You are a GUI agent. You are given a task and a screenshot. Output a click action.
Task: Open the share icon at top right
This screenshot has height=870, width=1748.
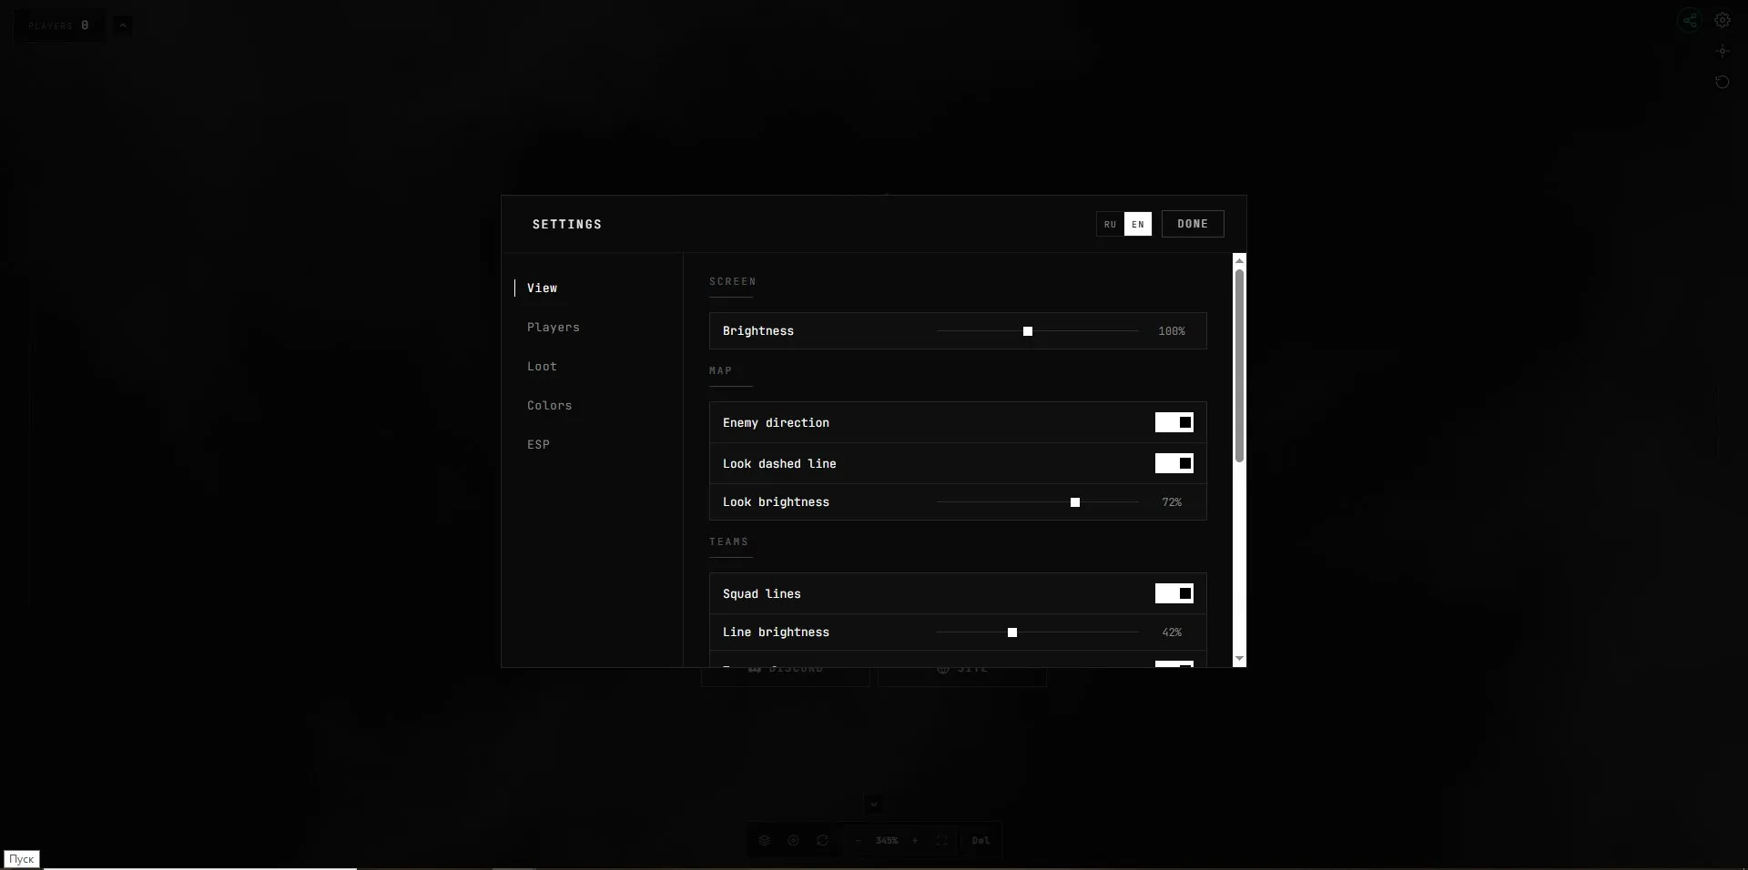1690,20
